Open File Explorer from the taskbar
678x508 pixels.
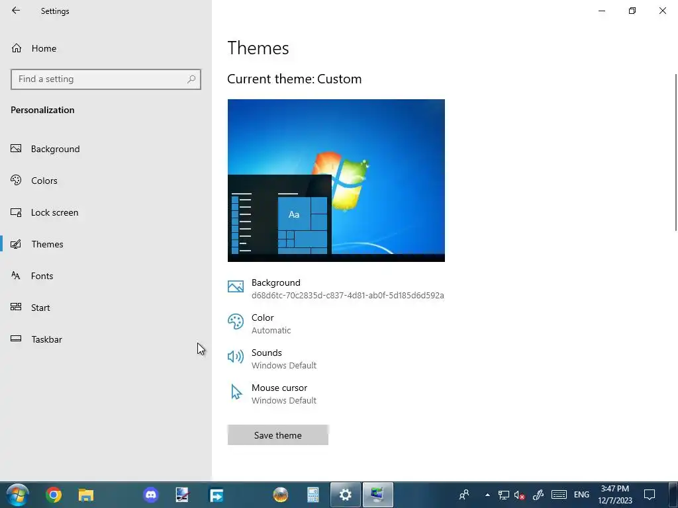(x=86, y=495)
